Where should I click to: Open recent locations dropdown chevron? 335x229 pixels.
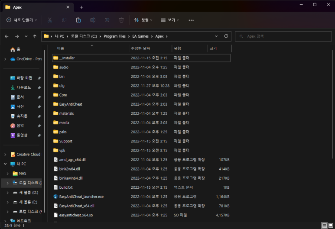[26, 36]
